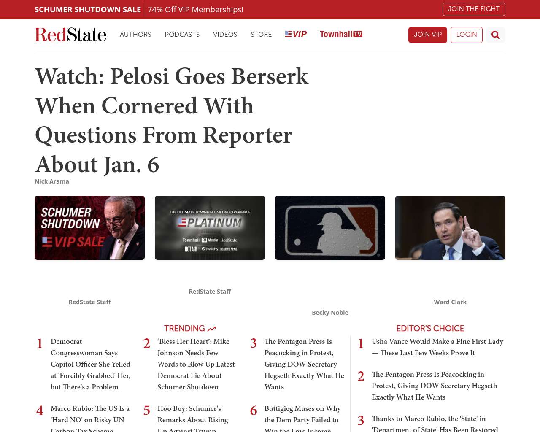Open Townhall TV logo link

[x=341, y=34]
